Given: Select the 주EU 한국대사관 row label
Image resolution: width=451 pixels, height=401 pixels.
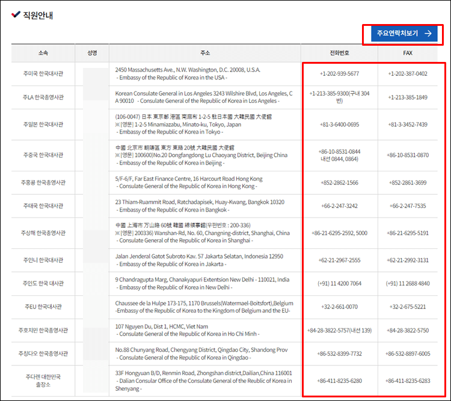Looking at the screenshot, I should tap(43, 307).
